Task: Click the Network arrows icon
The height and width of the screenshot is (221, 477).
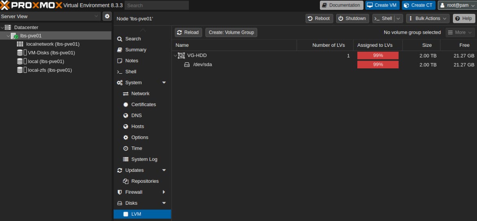Action: point(126,94)
